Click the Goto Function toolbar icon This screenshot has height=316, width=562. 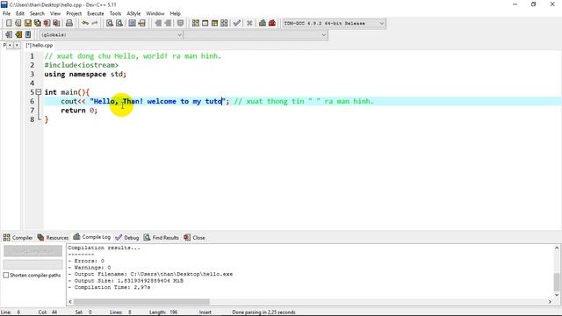click(133, 24)
